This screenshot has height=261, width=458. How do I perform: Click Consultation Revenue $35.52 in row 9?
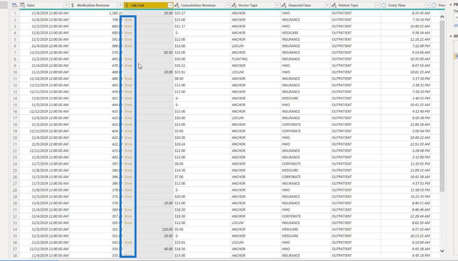coord(180,66)
